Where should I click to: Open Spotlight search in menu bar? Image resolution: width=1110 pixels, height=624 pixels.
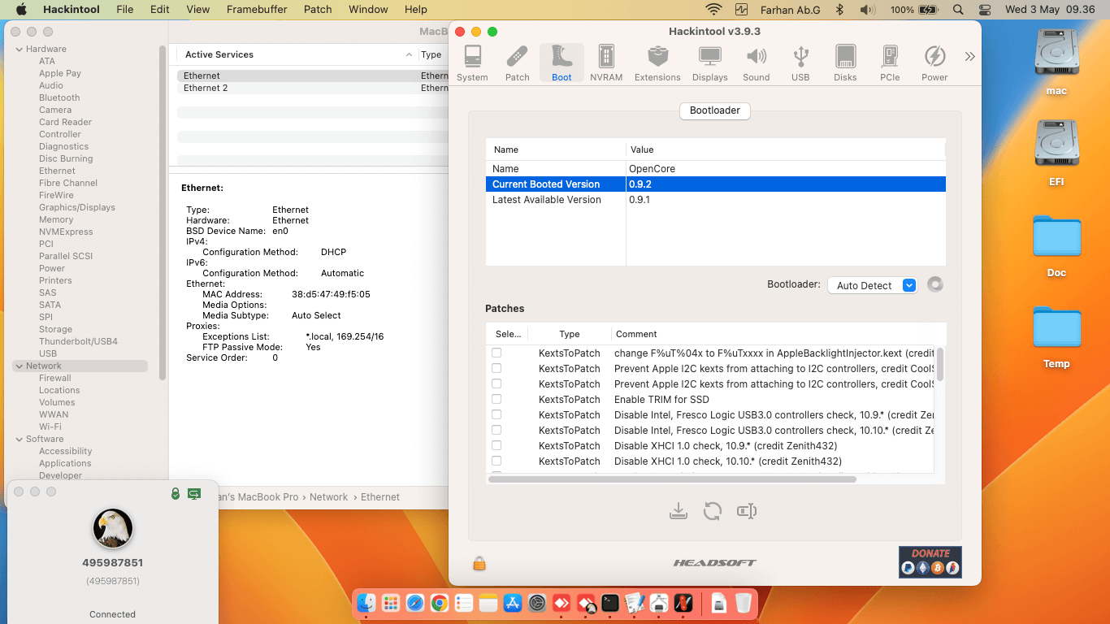(x=958, y=10)
